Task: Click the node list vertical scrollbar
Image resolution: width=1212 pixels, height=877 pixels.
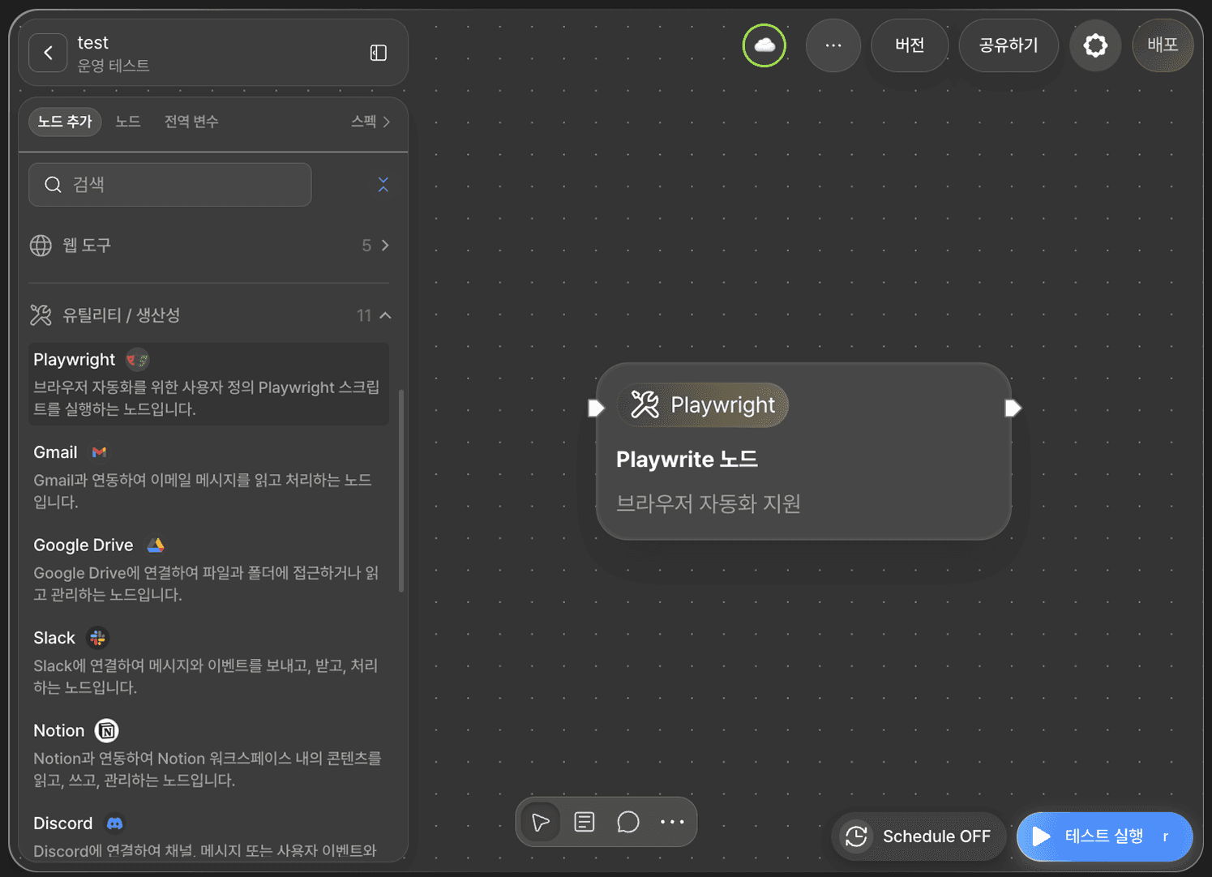Action: pos(401,491)
